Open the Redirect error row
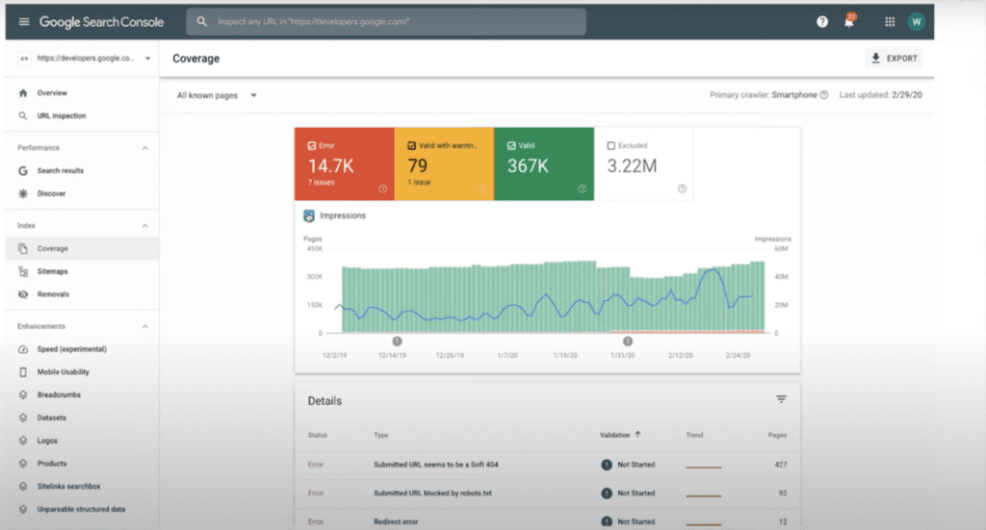The height and width of the screenshot is (530, 986). click(547, 521)
